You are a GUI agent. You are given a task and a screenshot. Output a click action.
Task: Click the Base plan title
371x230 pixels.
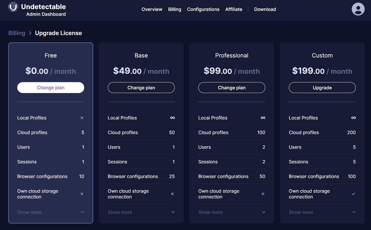coord(141,55)
